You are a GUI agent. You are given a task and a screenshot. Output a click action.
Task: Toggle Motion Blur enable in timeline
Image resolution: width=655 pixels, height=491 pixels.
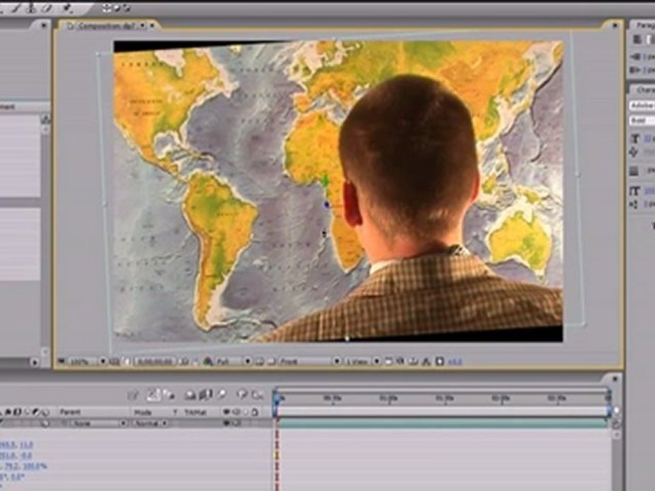(222, 394)
